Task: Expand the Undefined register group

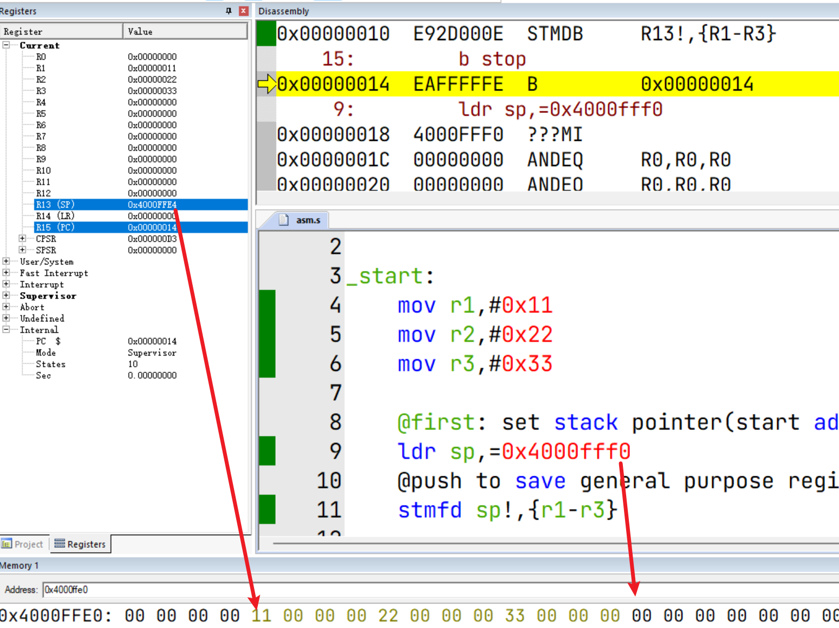Action: click(x=6, y=318)
